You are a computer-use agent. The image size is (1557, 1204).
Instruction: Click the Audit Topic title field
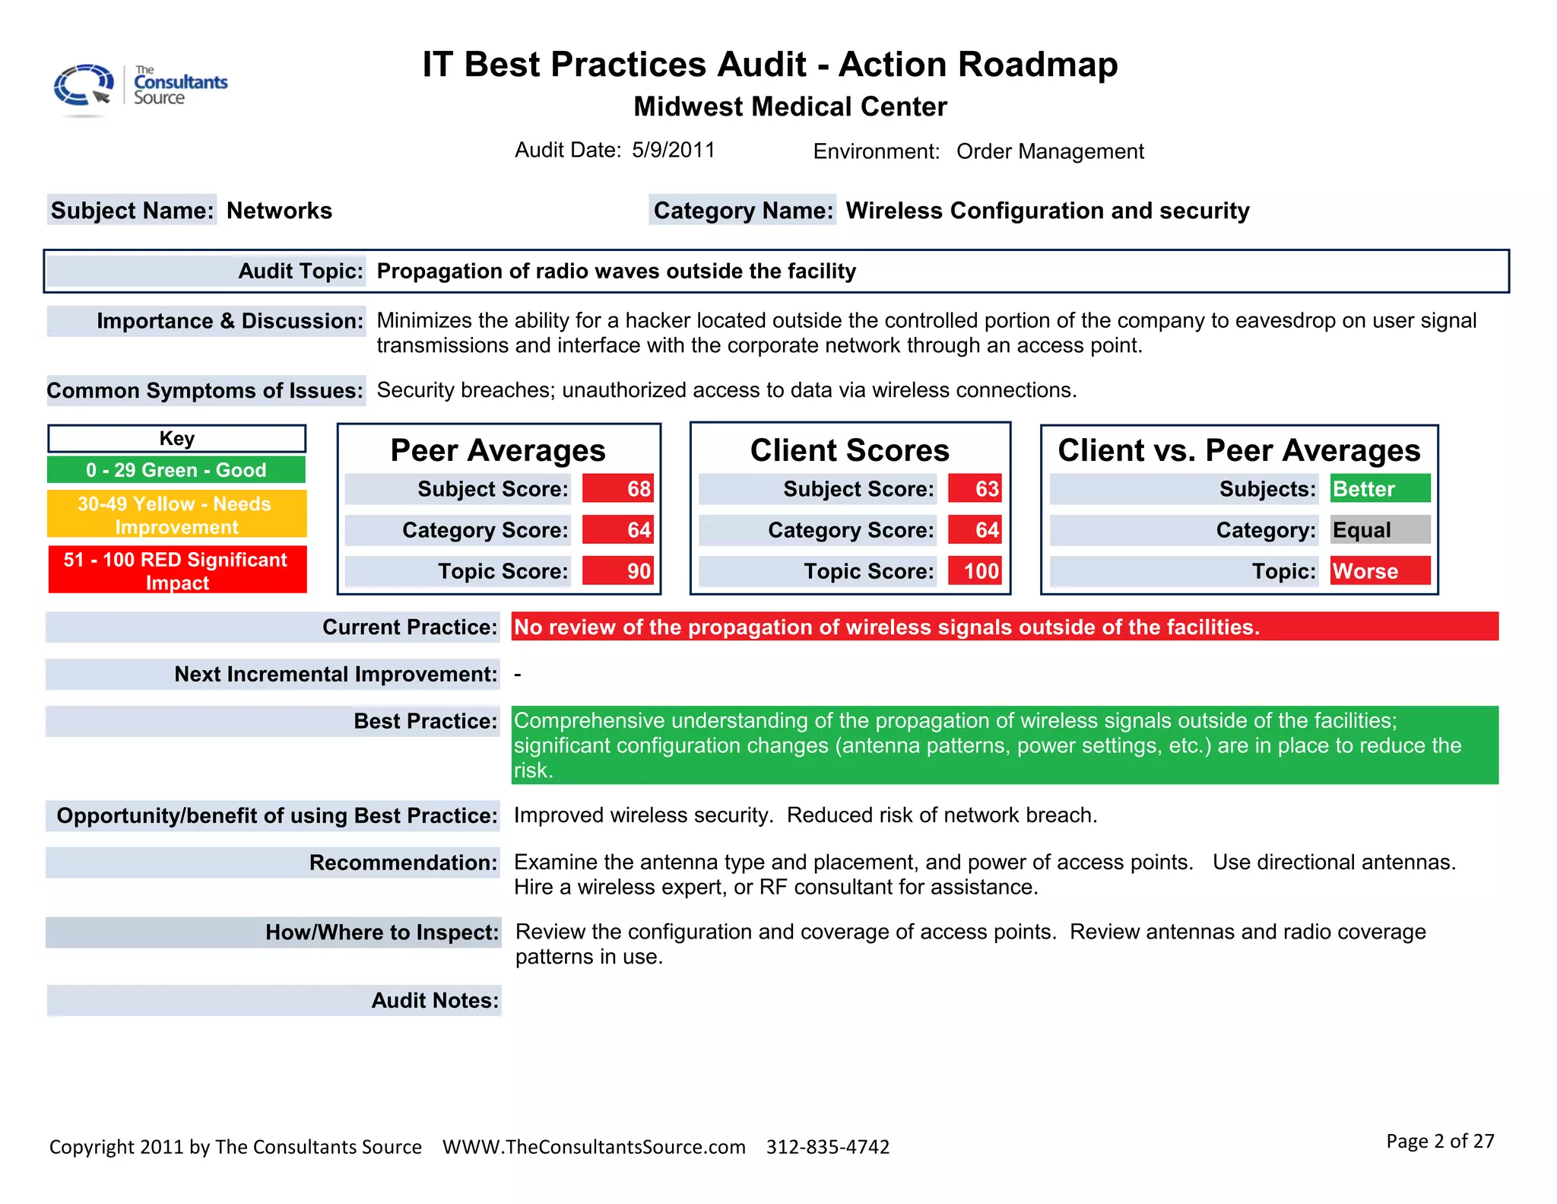[x=616, y=272]
